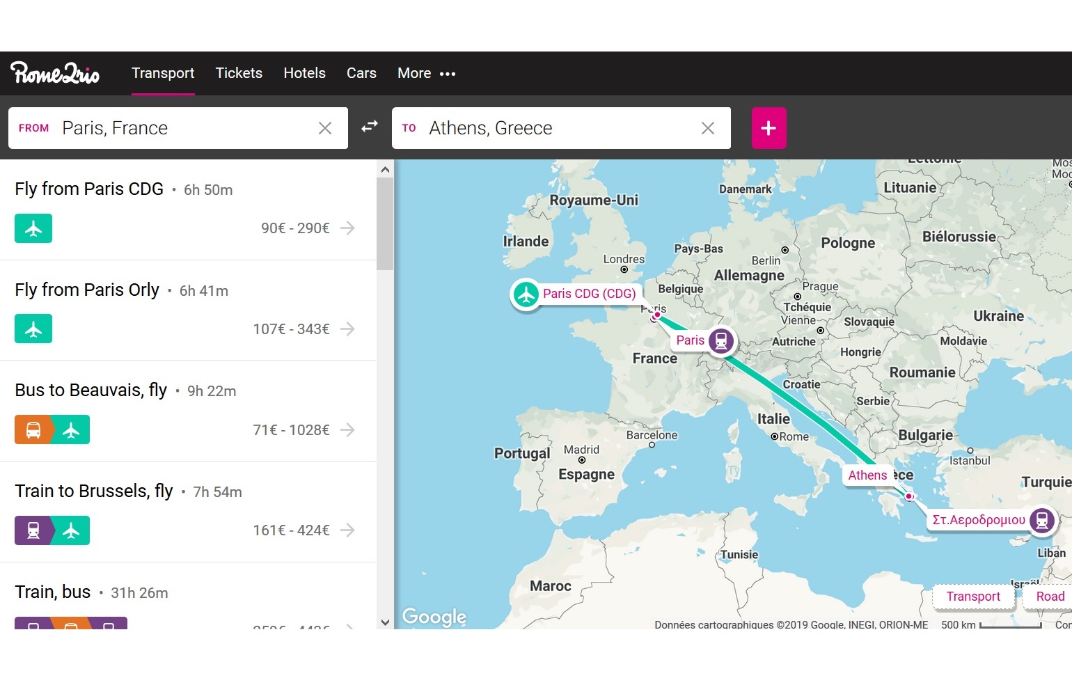Click plane icon in Beauvais route
The image size is (1072, 678).
(x=71, y=429)
